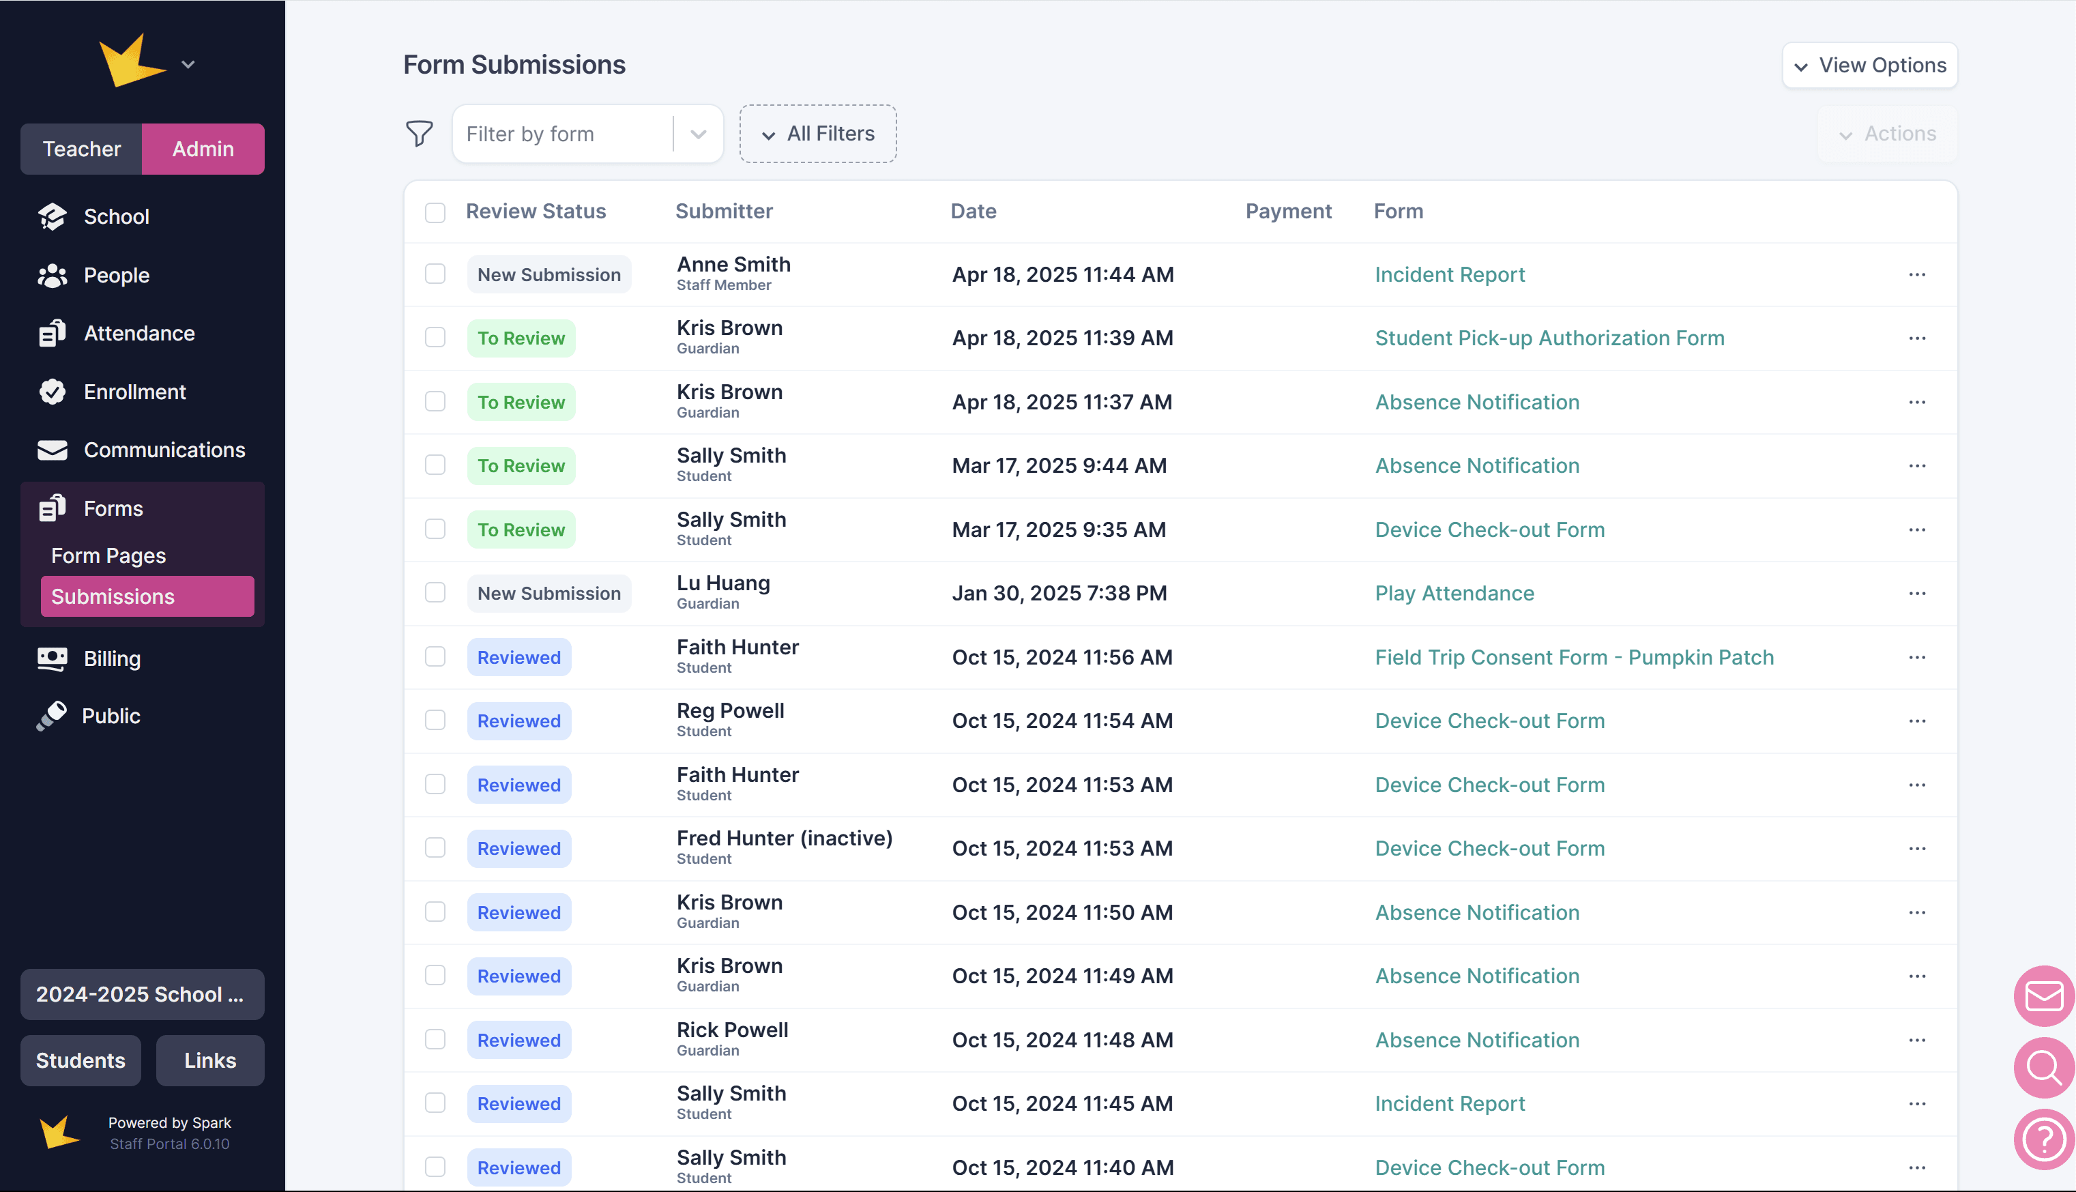Select the Rick Powell row checkbox
Image resolution: width=2076 pixels, height=1192 pixels.
(435, 1040)
